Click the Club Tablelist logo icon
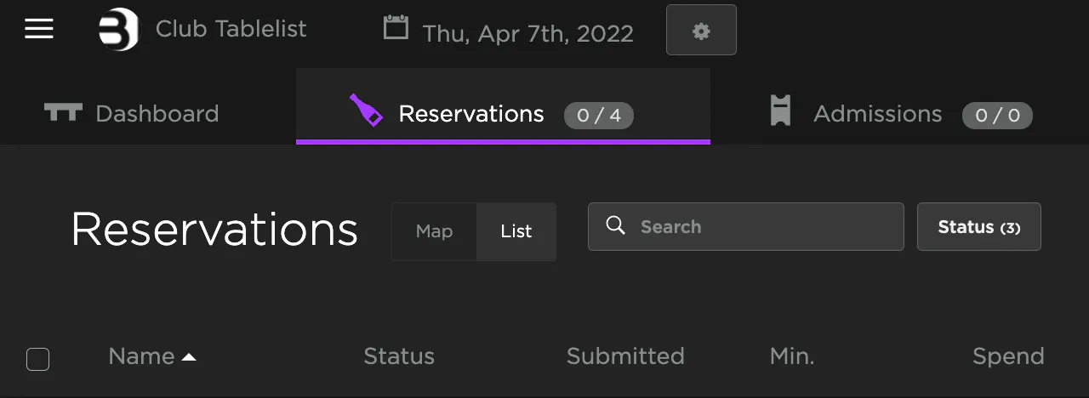 tap(118, 30)
